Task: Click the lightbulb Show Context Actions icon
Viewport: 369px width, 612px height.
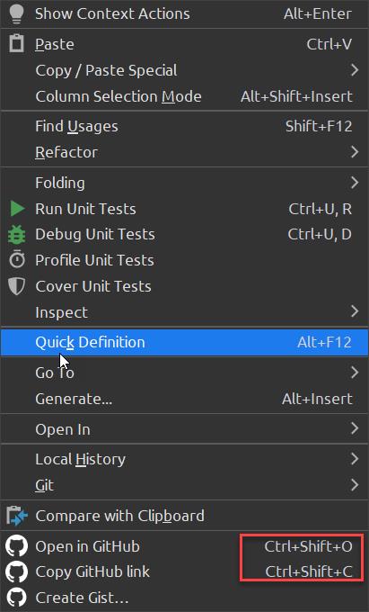Action: click(17, 13)
